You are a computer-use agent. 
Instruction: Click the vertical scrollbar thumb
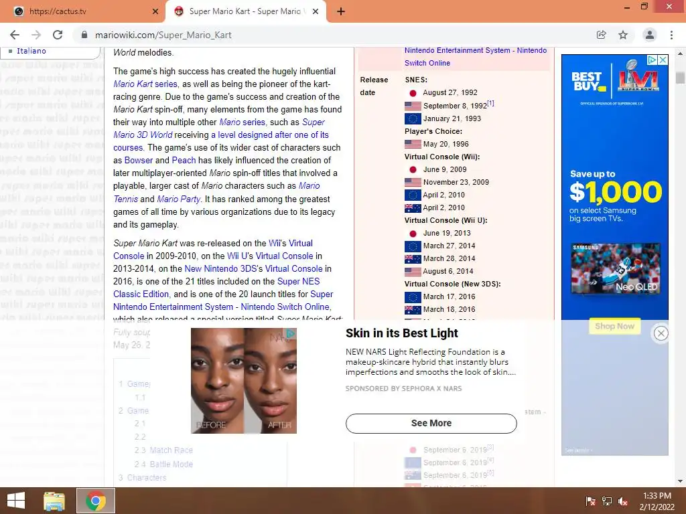pos(680,78)
